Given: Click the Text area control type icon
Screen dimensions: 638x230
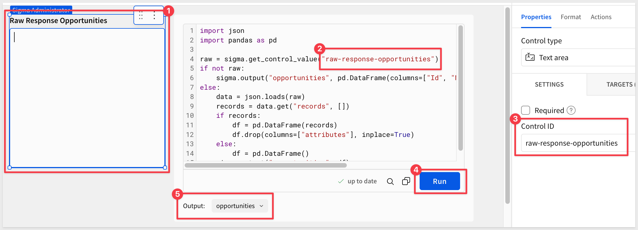Looking at the screenshot, I should pos(530,57).
